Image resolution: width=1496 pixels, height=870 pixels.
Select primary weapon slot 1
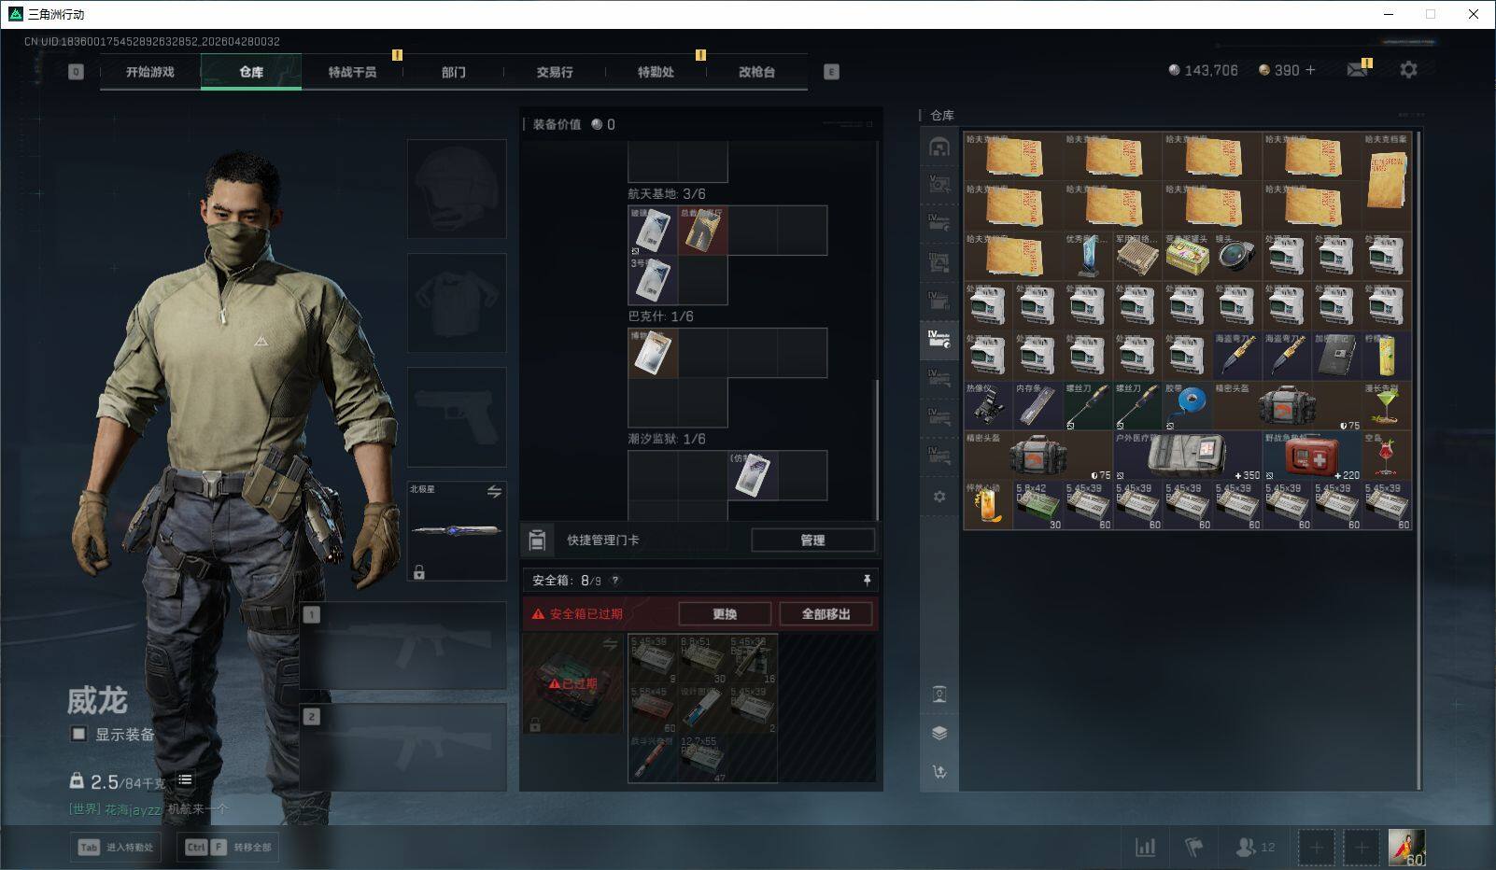[403, 646]
